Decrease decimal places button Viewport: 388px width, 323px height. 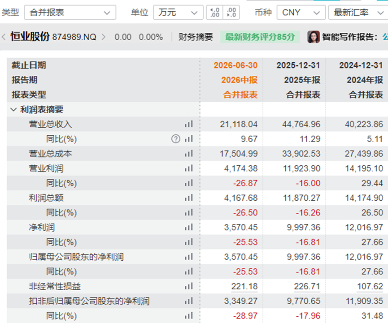point(231,13)
